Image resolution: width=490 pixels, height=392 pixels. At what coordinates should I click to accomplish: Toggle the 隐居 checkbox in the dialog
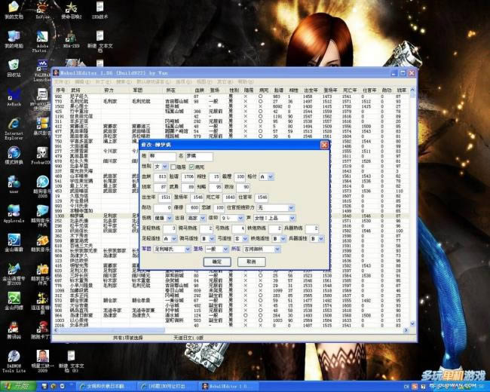click(173, 167)
